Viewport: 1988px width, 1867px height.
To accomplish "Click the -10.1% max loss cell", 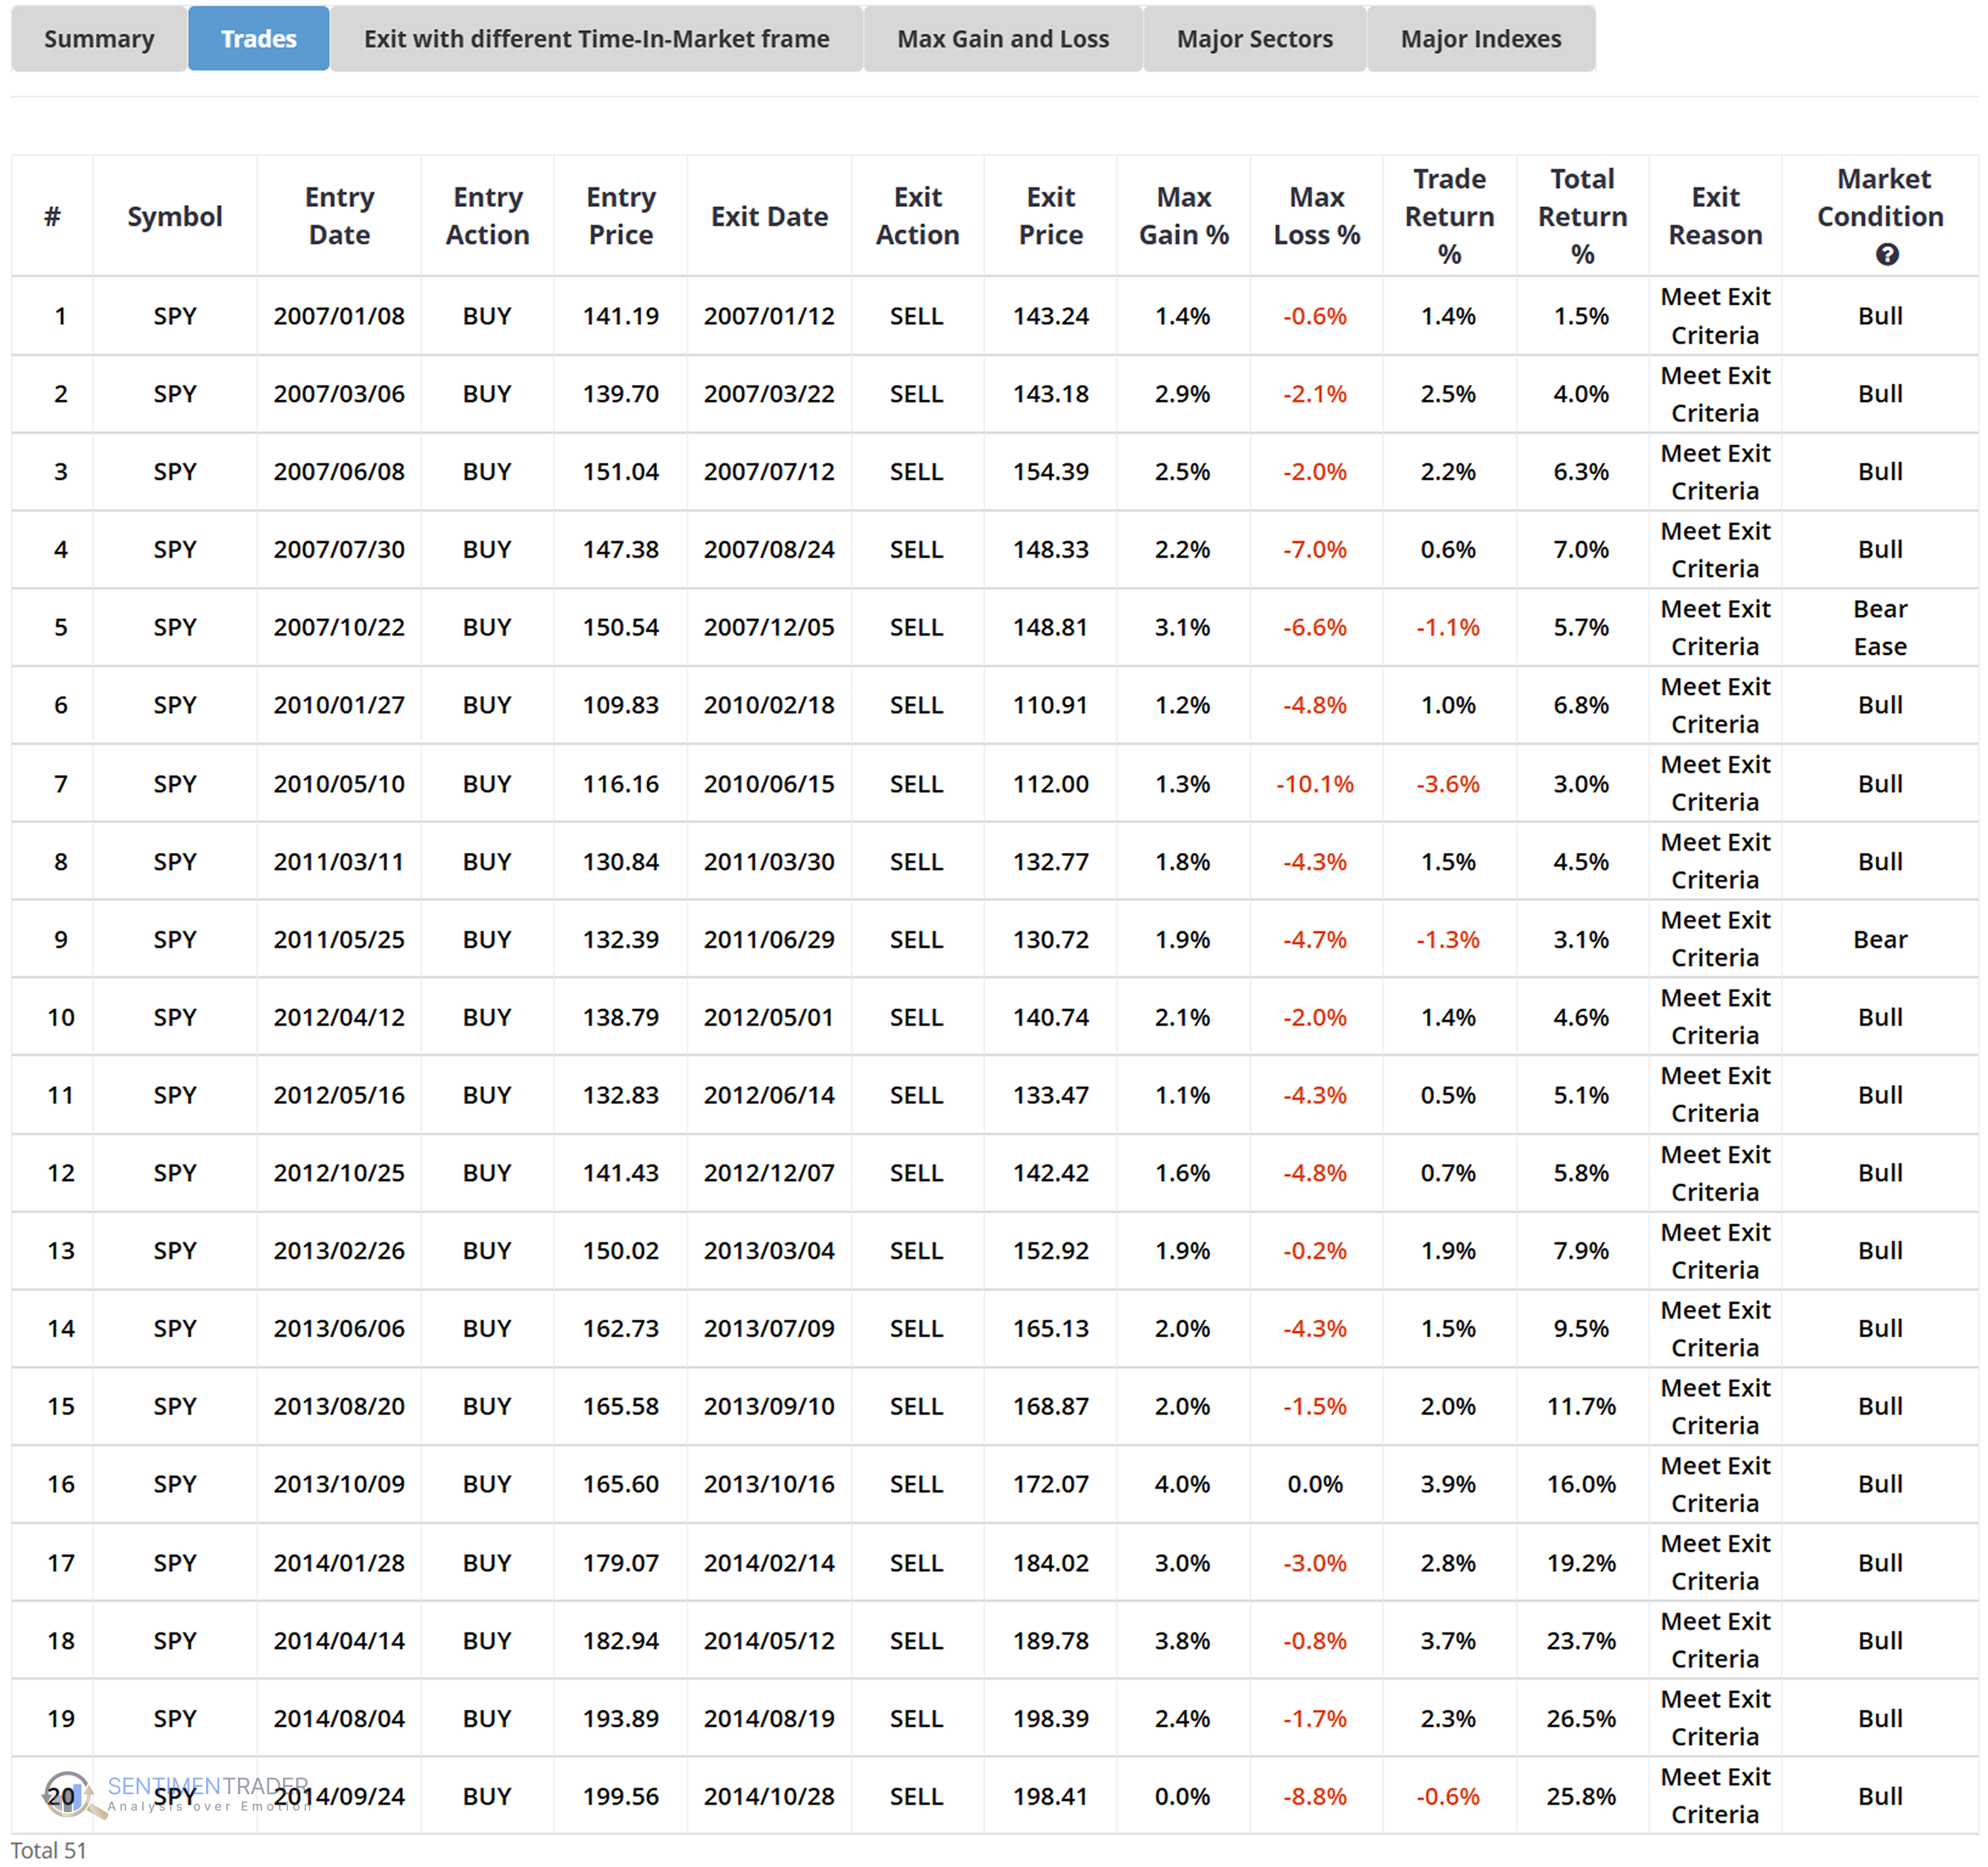I will point(1314,783).
